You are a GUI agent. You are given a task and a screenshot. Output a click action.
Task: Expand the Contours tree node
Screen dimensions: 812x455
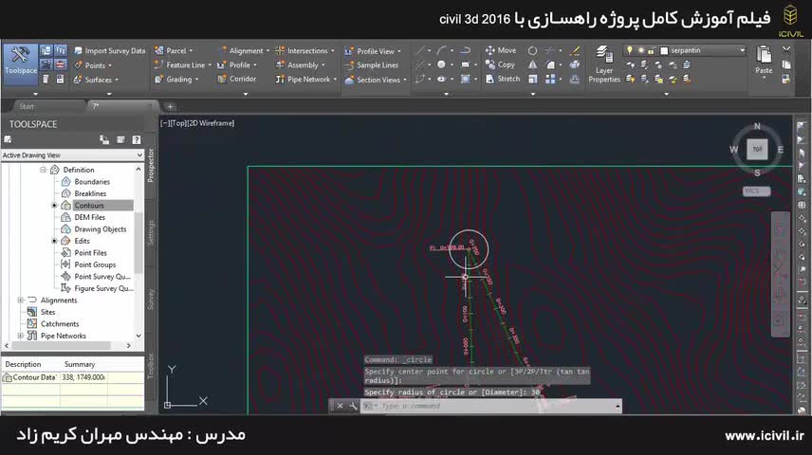pyautogui.click(x=54, y=206)
